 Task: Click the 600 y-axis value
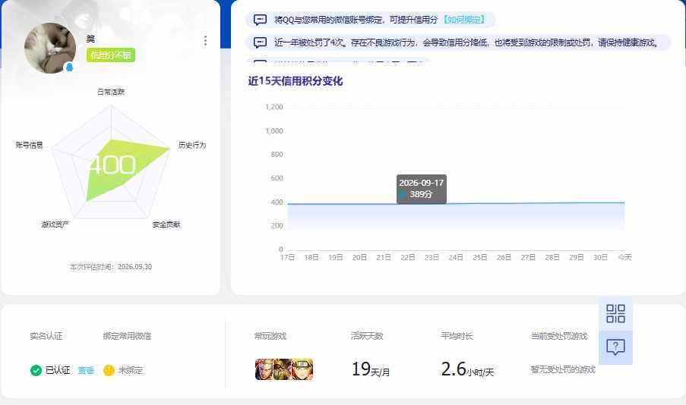pos(277,178)
